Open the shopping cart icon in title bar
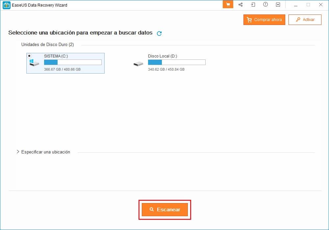The width and height of the screenshot is (329, 230). point(228,5)
